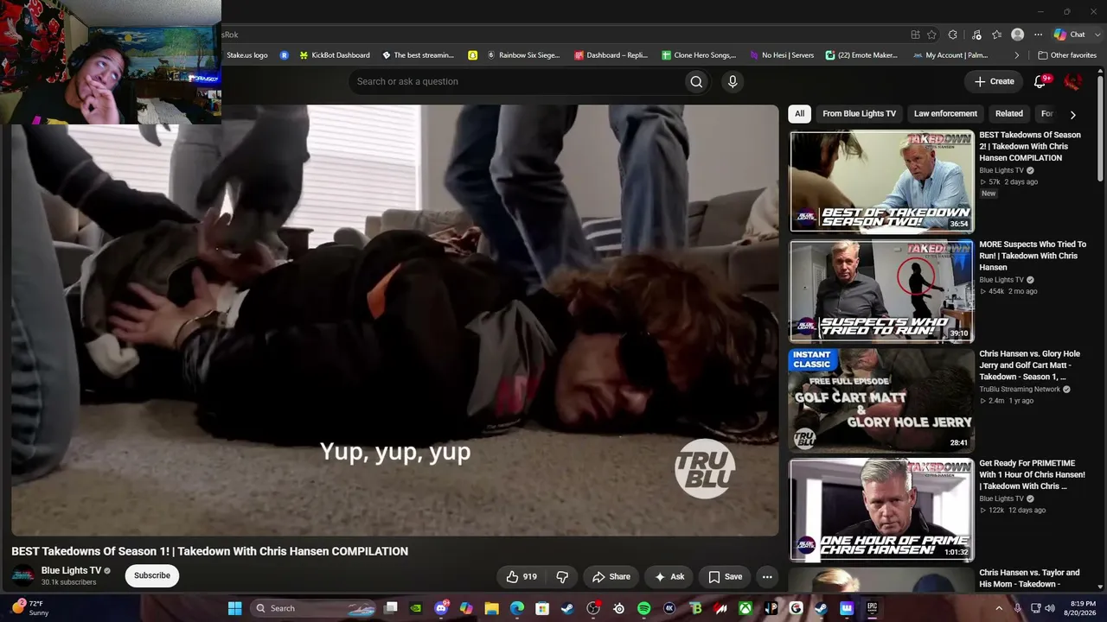Launch Spotify from the taskbar

pyautogui.click(x=643, y=608)
